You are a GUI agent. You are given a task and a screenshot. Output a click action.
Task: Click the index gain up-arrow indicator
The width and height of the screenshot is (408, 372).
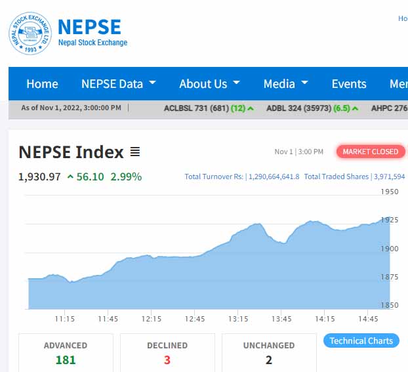click(70, 177)
